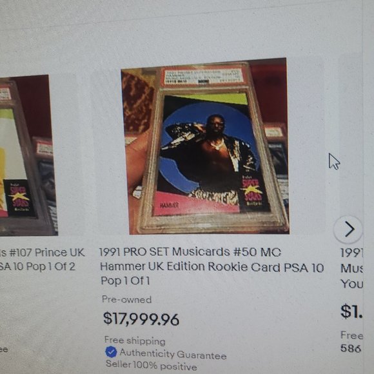Click the 'PSA 10 Pop 1 Of 2' text on the Prince listing
The width and height of the screenshot is (374, 374).
[x=37, y=266]
